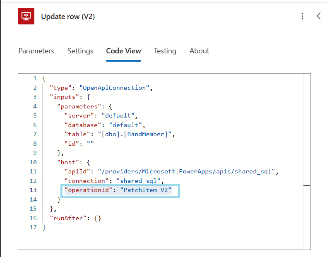This screenshot has width=327, height=257.
Task: Click the Update row (V2) title
Action: (68, 17)
